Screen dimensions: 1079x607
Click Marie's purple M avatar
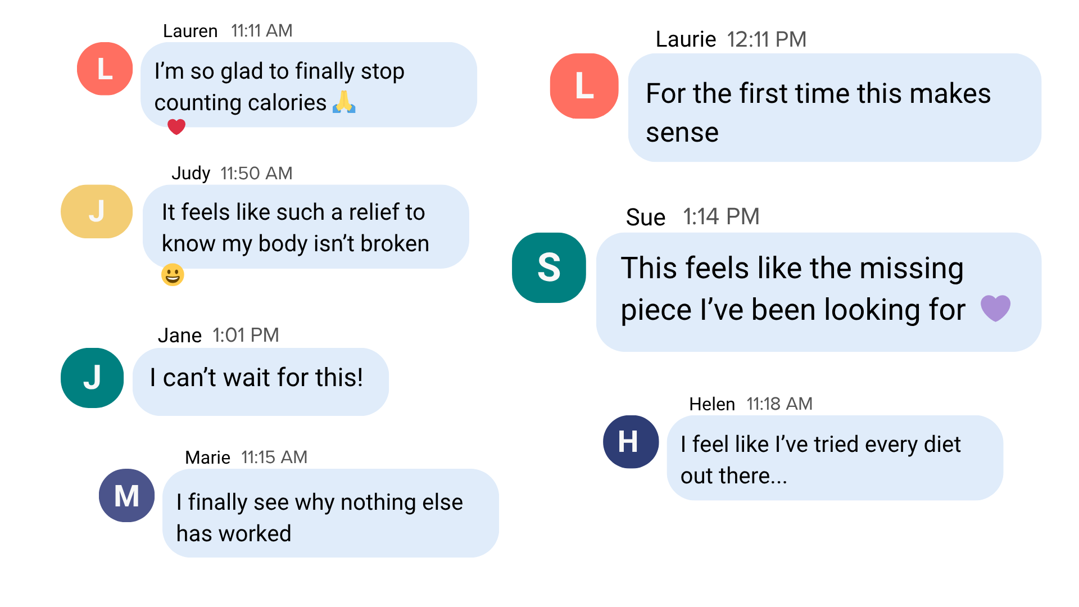pyautogui.click(x=126, y=496)
